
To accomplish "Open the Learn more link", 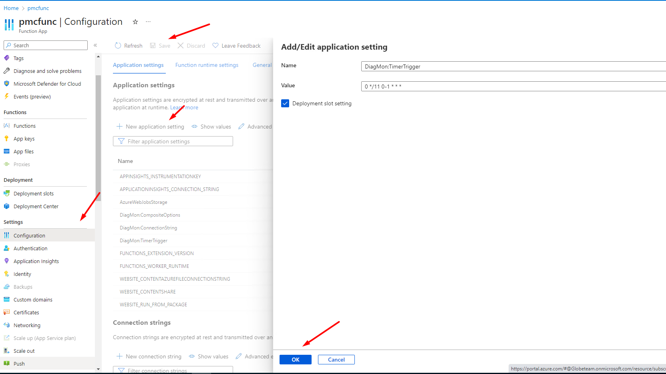I will point(184,107).
